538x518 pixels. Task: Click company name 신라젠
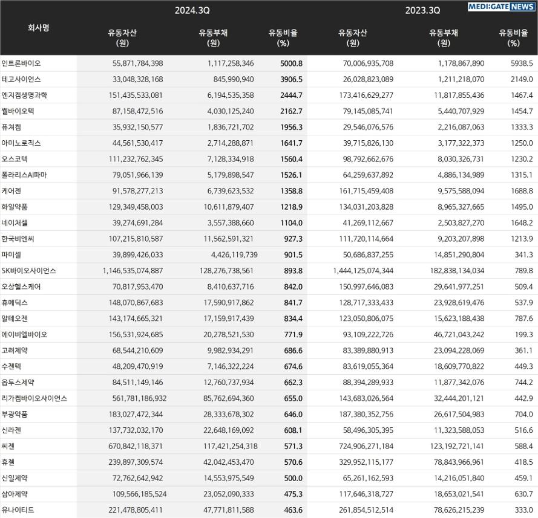click(x=11, y=430)
